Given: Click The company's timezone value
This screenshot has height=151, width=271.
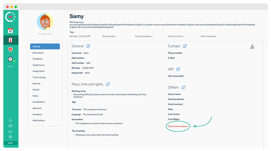Looking at the screenshot, I should pos(95,109).
